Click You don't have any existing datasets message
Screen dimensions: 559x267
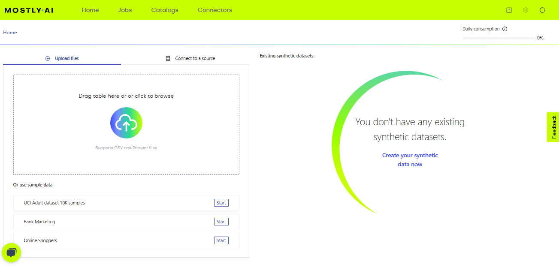(410, 129)
